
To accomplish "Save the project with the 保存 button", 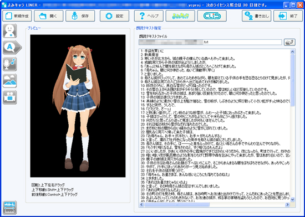I will [x=80, y=16].
